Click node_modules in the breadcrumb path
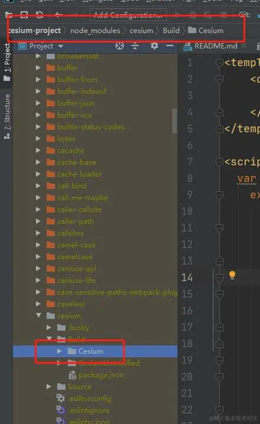This screenshot has height=424, width=260. 95,31
